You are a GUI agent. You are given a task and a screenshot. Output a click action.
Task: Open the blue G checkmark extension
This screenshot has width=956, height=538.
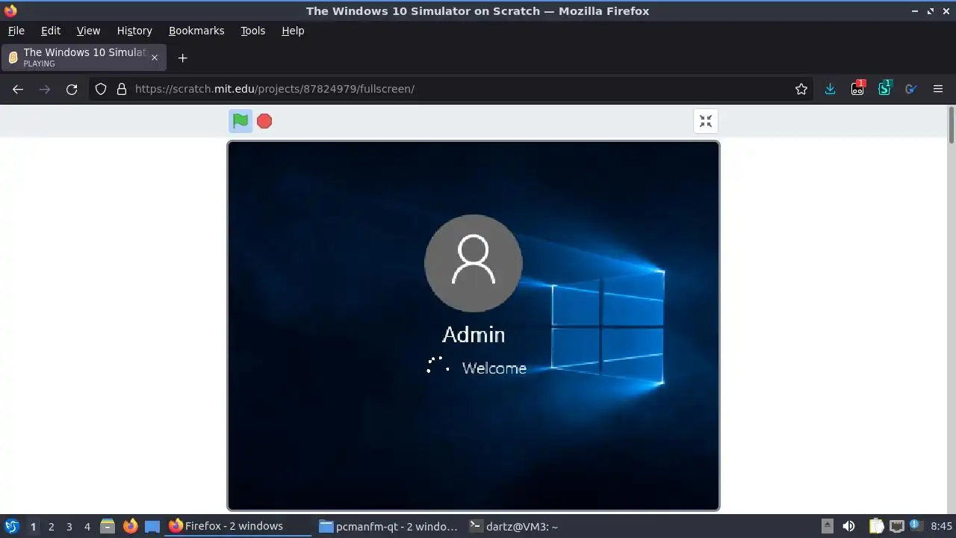tap(911, 89)
